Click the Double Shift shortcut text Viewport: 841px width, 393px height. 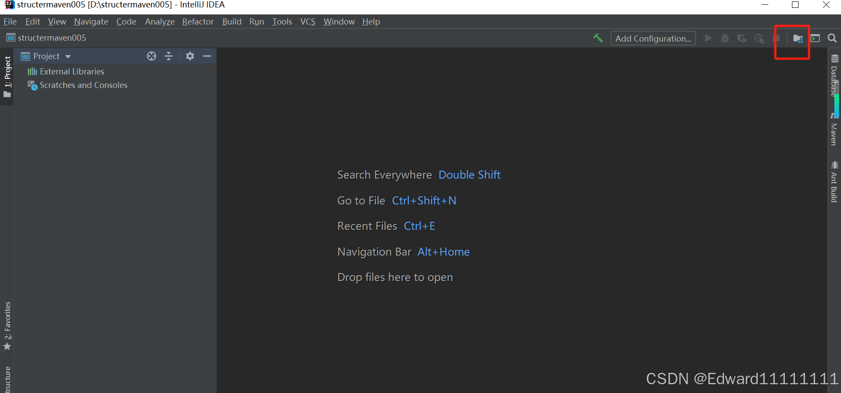tap(470, 175)
